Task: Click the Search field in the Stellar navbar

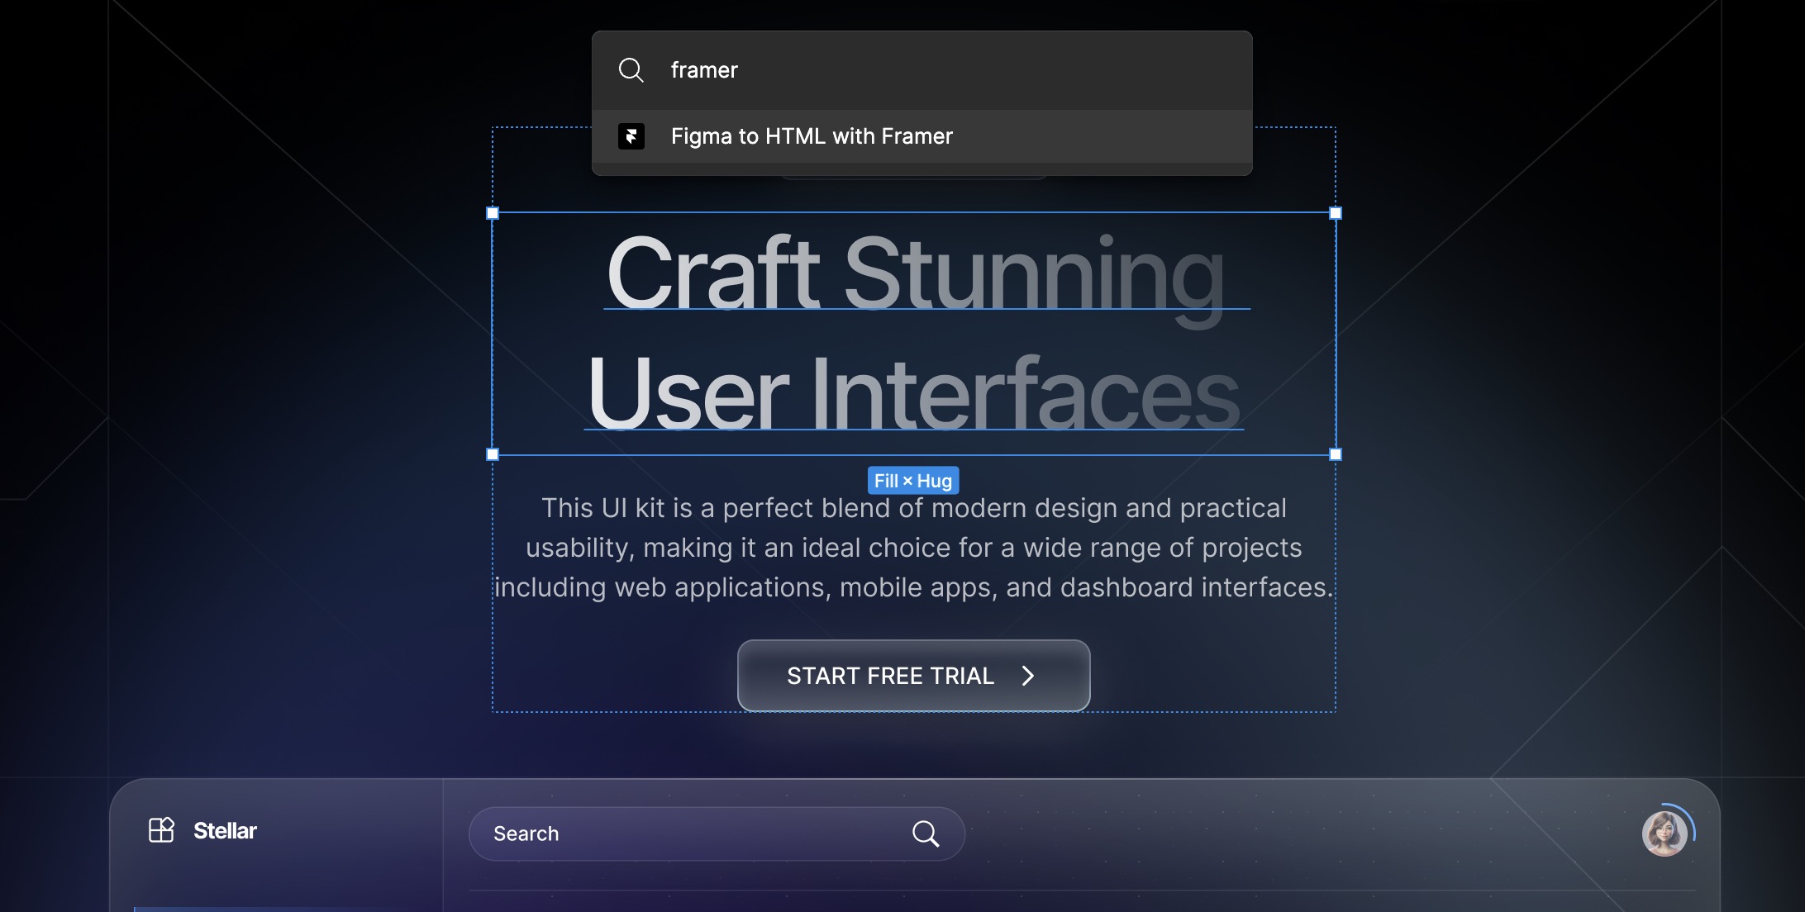Action: pyautogui.click(x=661, y=834)
